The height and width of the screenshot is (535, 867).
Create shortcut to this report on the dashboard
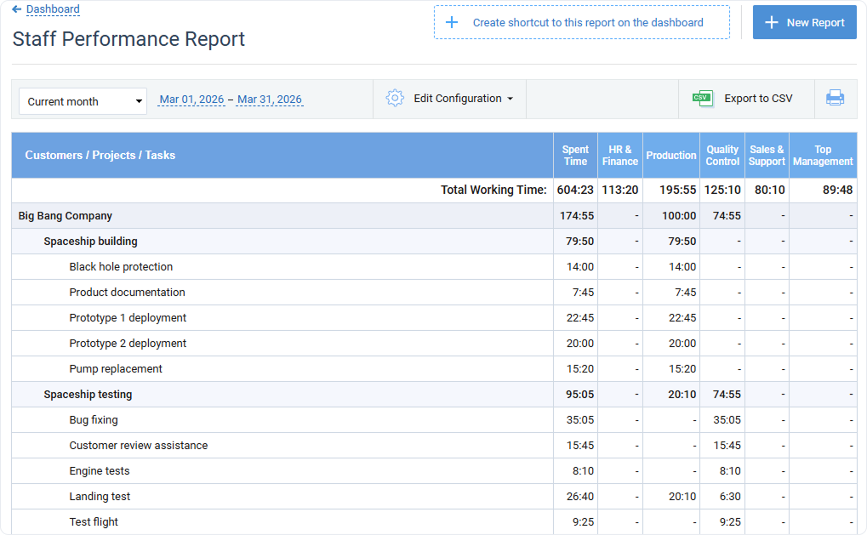click(581, 21)
